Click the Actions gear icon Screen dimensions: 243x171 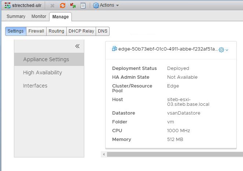(x=96, y=5)
